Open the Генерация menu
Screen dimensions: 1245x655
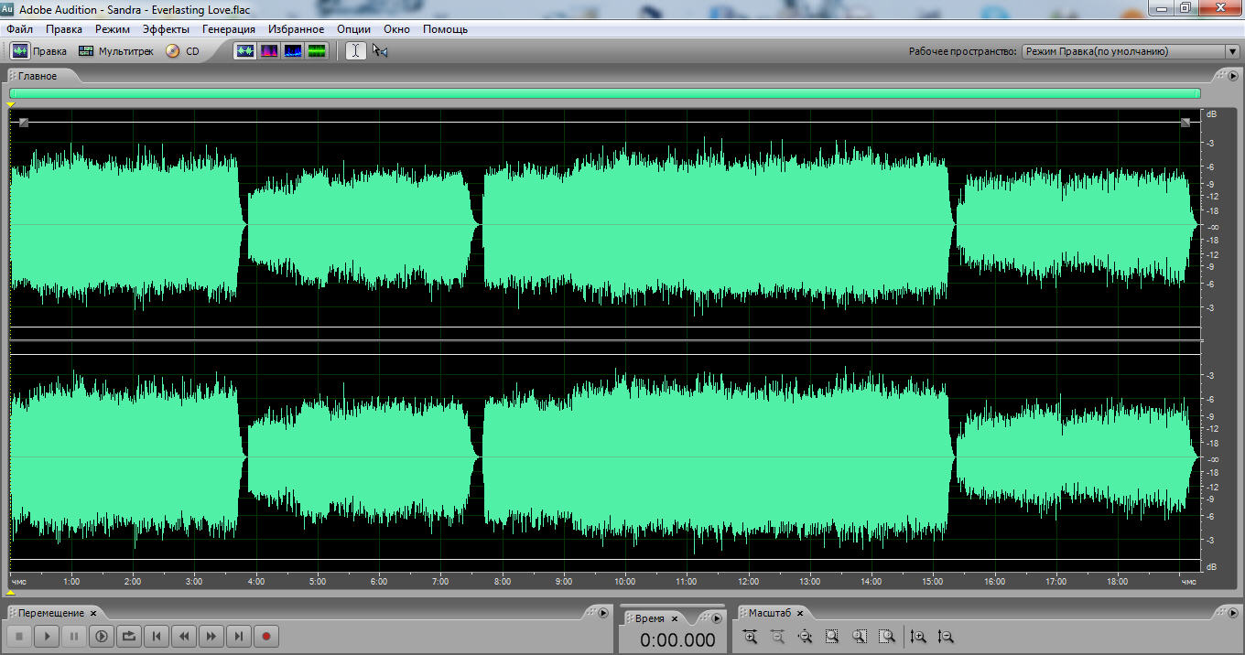click(x=229, y=29)
